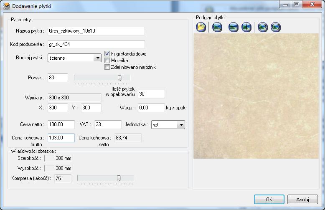Viewport: 325px width, 210px height.
Task: Click the kg / opak. label
Action: (176, 108)
